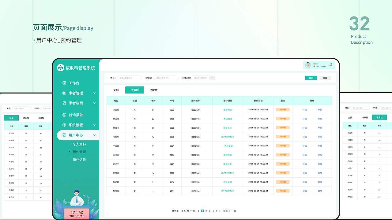Click 审核 for patient 卢志铭
This screenshot has height=220, width=392.
click(320, 146)
